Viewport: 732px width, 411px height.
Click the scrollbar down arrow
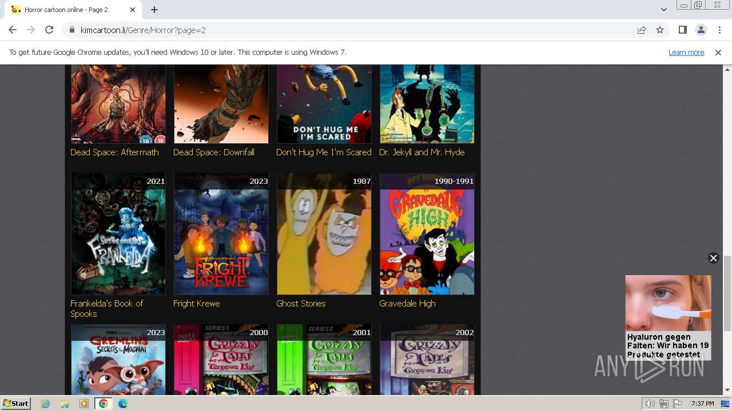pyautogui.click(x=727, y=390)
